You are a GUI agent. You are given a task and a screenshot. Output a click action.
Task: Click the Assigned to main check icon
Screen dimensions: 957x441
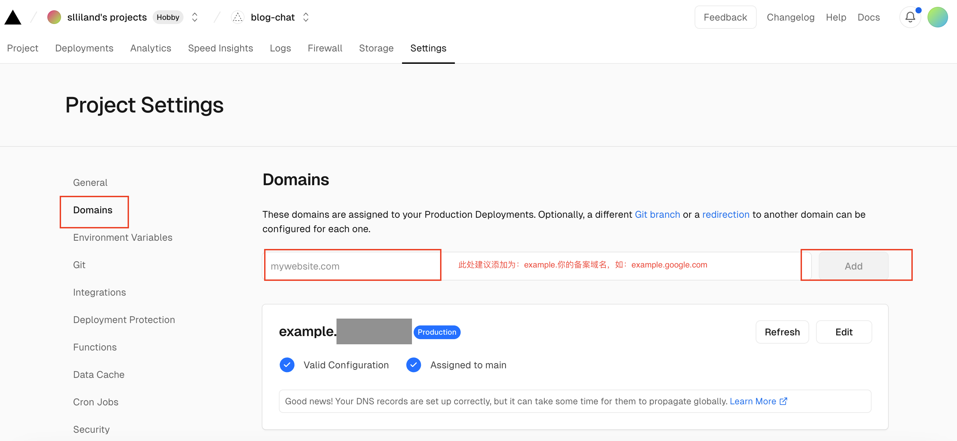(x=413, y=365)
